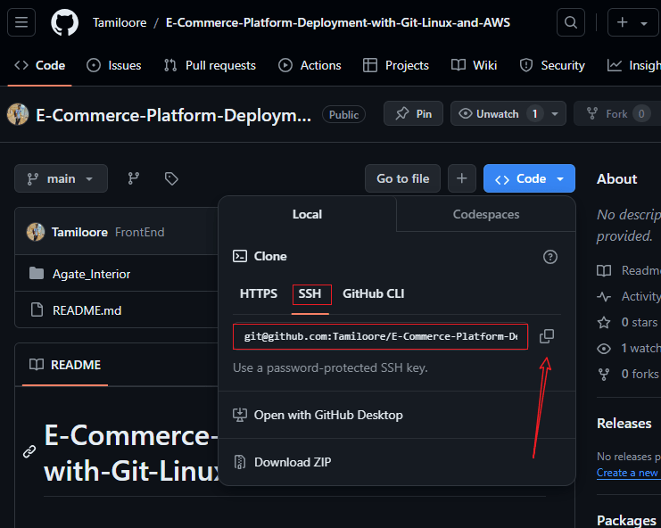Open the Insights tab
The width and height of the screenshot is (661, 528).
633,65
